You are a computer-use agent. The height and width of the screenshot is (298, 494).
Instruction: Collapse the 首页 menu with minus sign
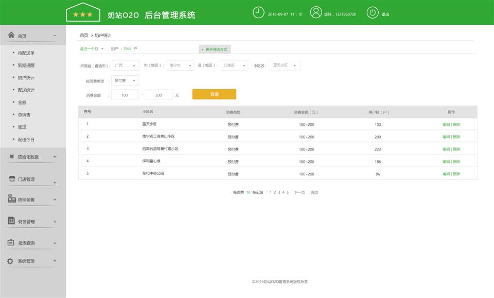coord(55,36)
